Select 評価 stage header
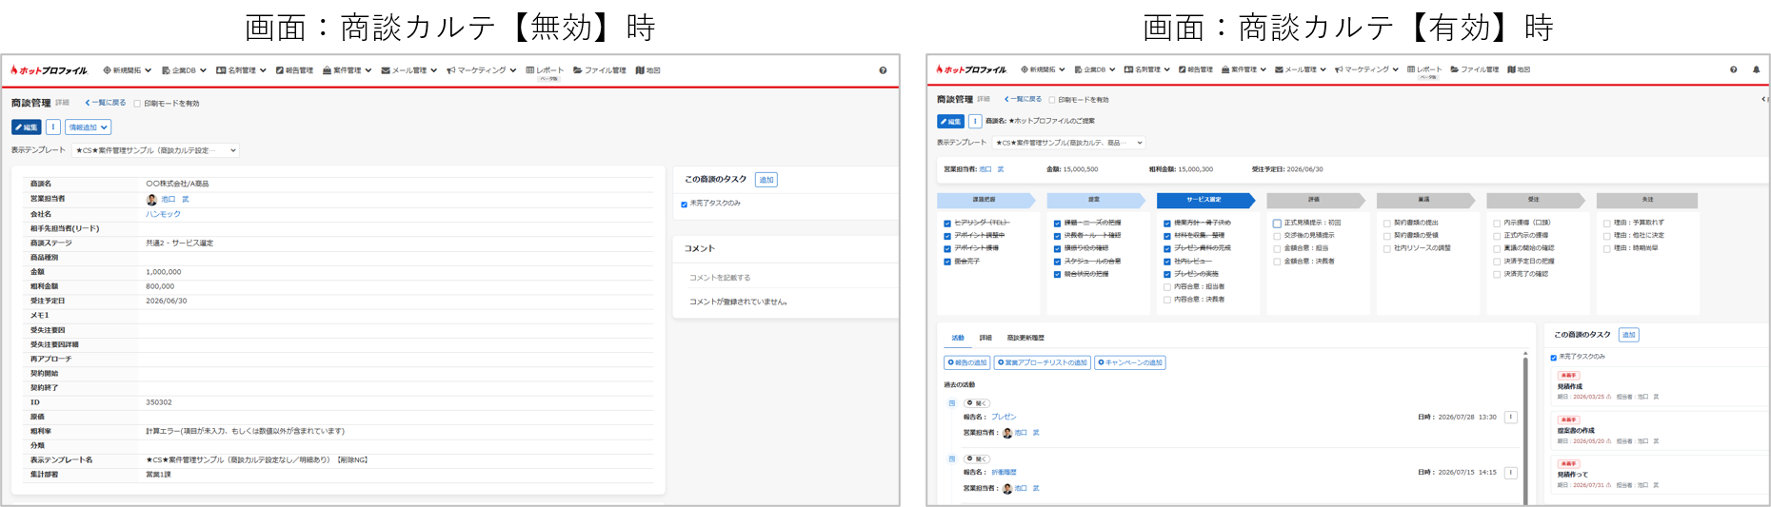 pos(1315,200)
